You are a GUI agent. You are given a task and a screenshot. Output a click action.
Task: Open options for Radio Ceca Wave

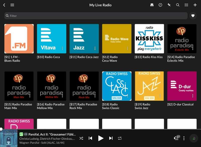click(127, 48)
